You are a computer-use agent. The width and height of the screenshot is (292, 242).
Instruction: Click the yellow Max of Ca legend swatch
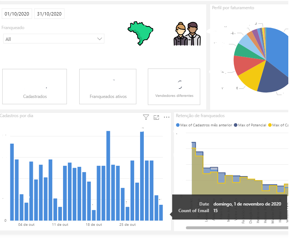click(x=270, y=125)
